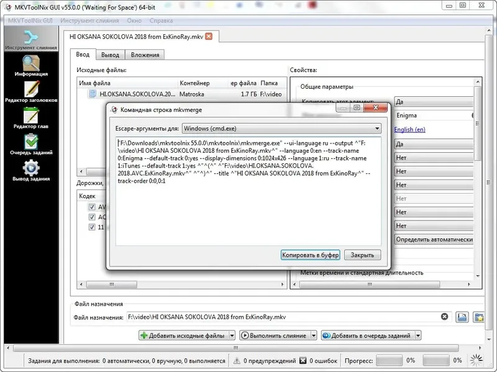Click the Файл назначения input field
This screenshot has height=372, width=497.
[x=248, y=316]
